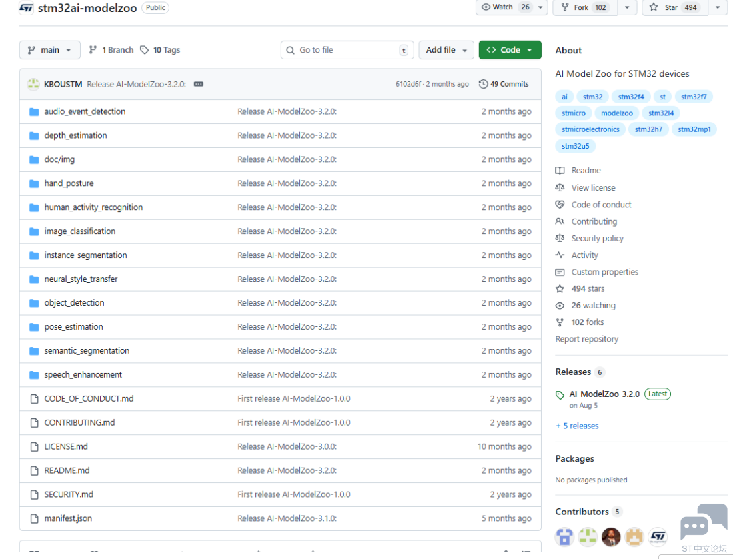
Task: Click the tag icon next to 10 Tags
Action: [x=145, y=50]
